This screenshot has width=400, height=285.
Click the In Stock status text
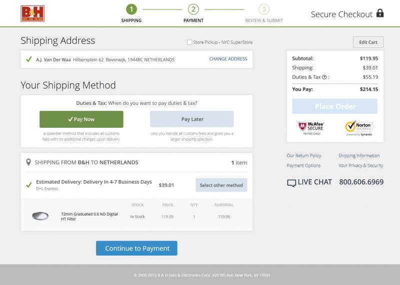click(x=137, y=217)
